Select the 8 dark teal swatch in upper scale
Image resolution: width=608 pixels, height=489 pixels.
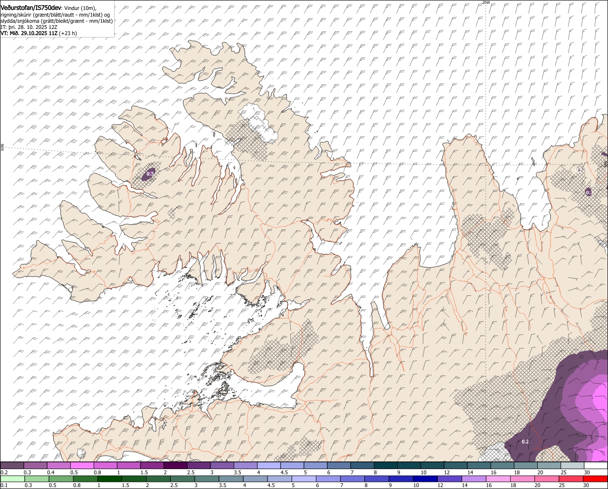click(x=386, y=465)
